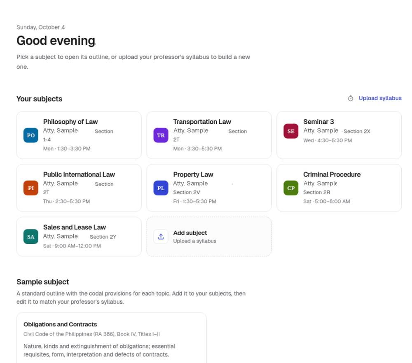Open the Sales and Lease Law title

[x=74, y=227]
